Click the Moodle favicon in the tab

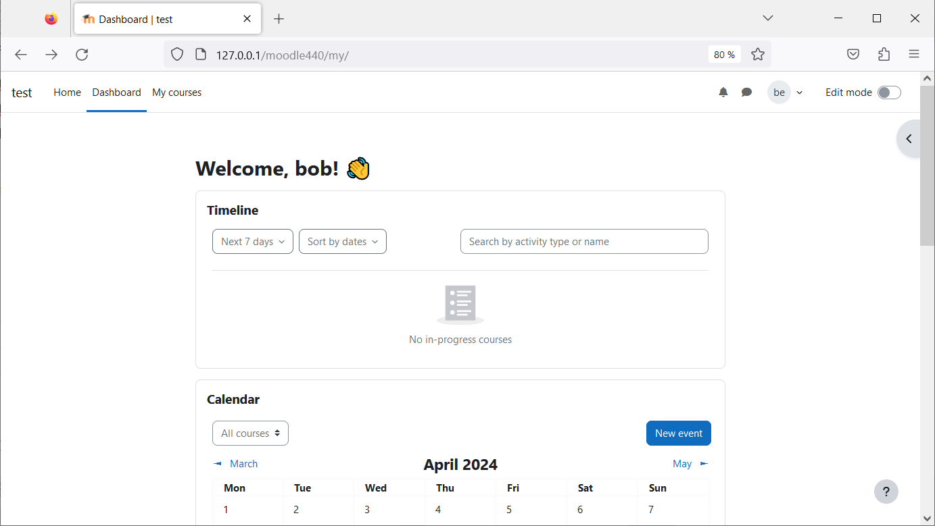coord(88,19)
